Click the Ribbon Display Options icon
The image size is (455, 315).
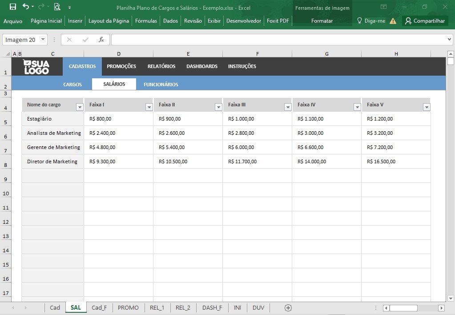(384, 7)
